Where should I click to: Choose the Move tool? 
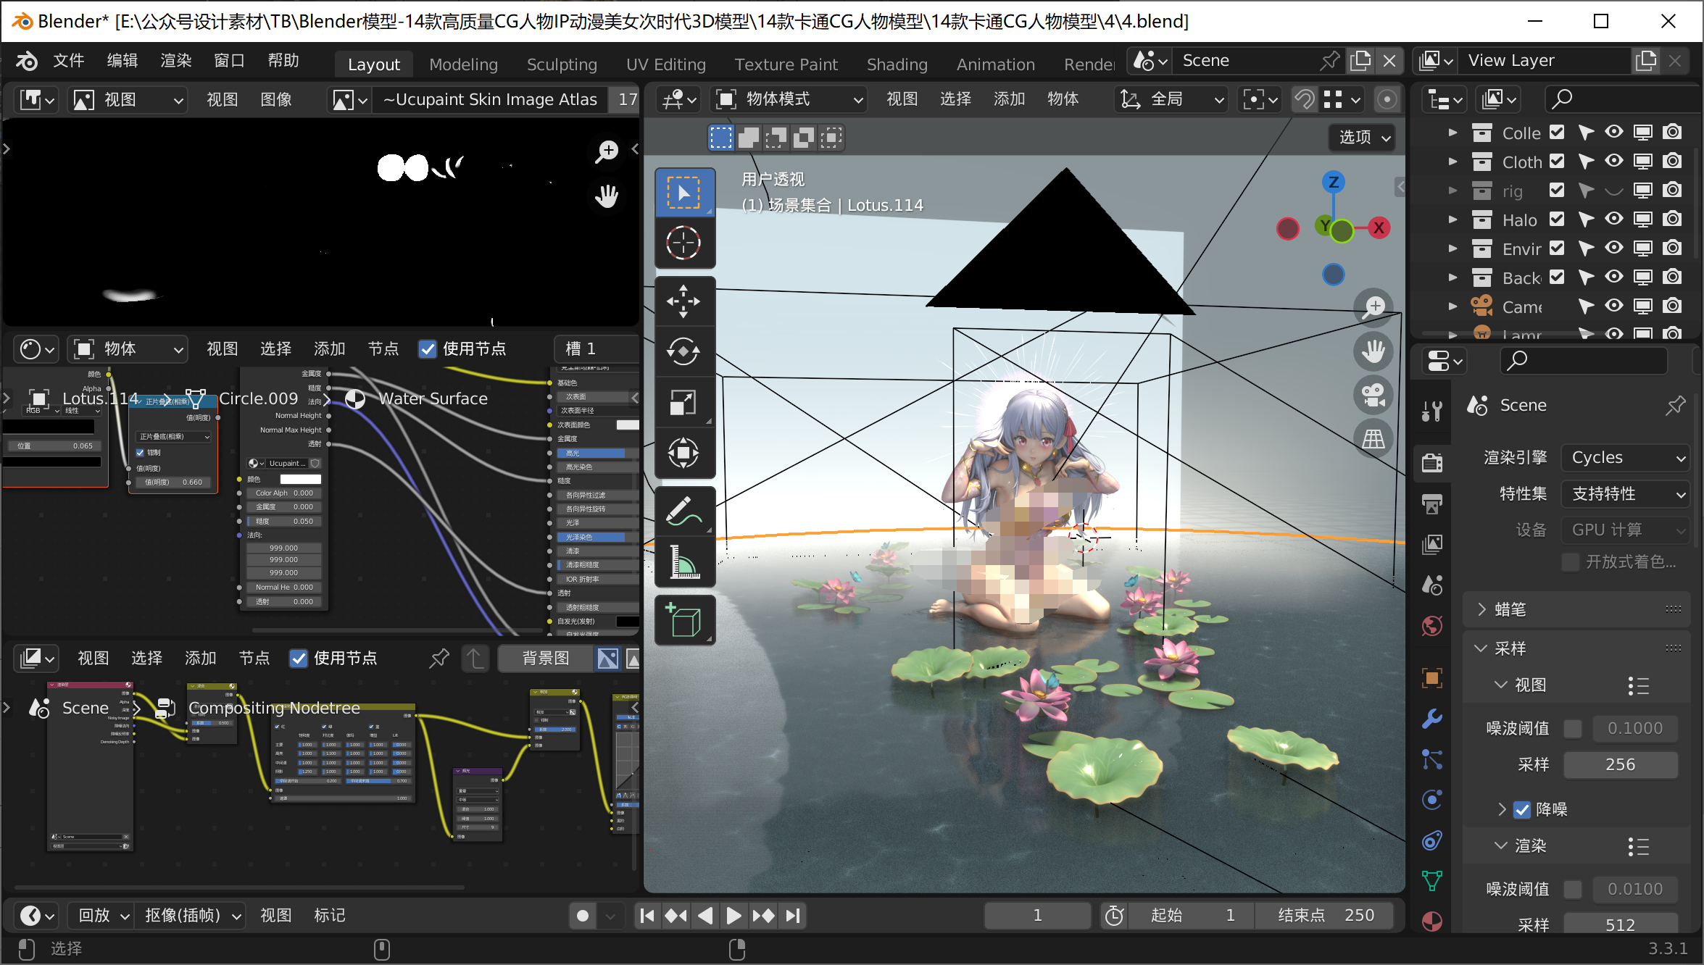click(684, 301)
